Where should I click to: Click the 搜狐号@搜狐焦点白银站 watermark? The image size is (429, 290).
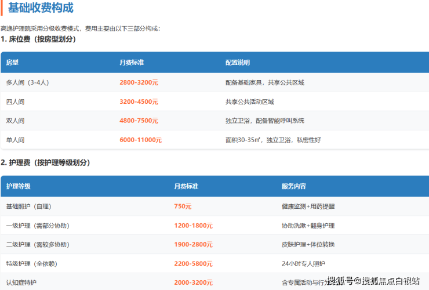coord(373,281)
